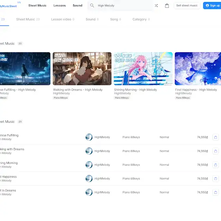Add Promise Fulfilling row to cart
This screenshot has width=221, height=221.
[215, 137]
